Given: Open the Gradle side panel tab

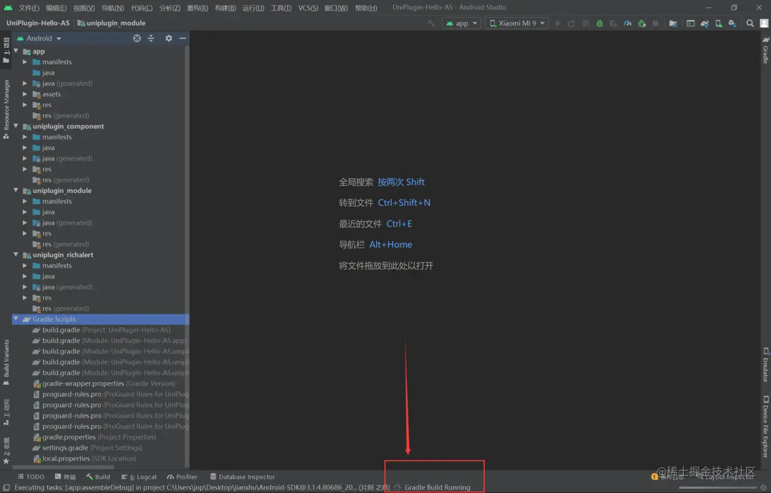Looking at the screenshot, I should click(765, 50).
